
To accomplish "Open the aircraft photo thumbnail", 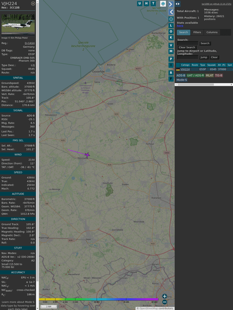I will pyautogui.click(x=18, y=24).
